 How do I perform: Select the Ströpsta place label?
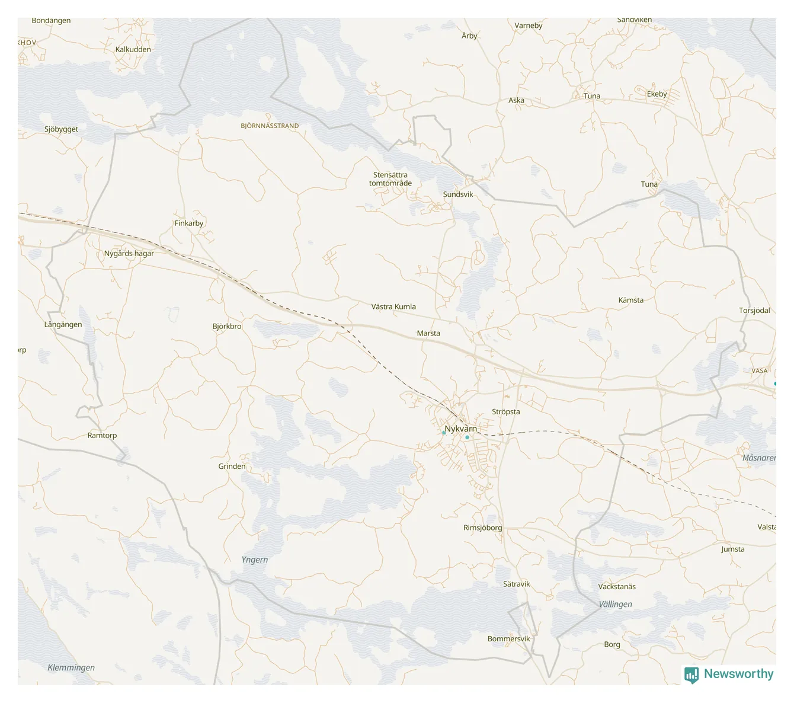pos(506,412)
